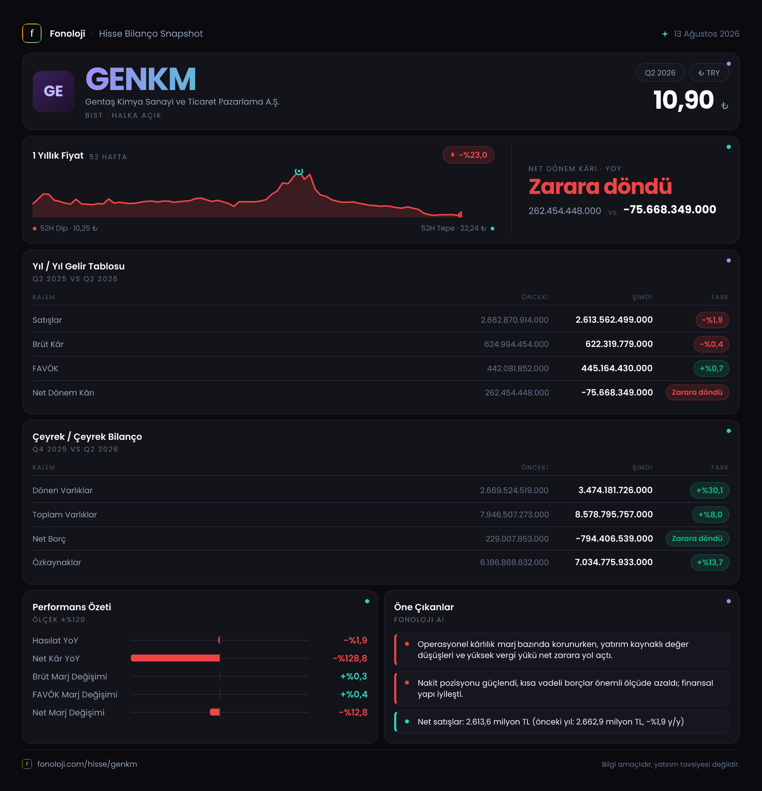Click the GE company logo tile
The width and height of the screenshot is (762, 791).
pyautogui.click(x=53, y=91)
